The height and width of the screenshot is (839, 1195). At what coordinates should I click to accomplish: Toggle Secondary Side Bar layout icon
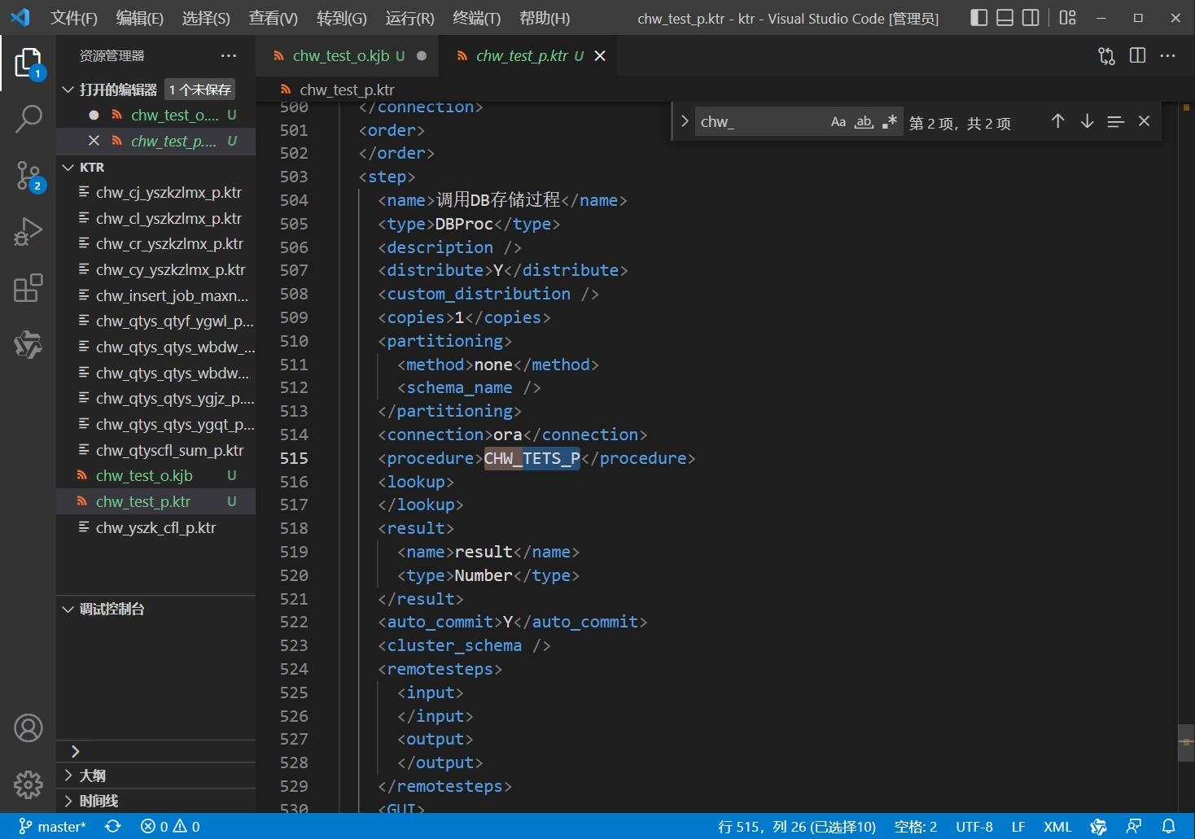point(1031,17)
